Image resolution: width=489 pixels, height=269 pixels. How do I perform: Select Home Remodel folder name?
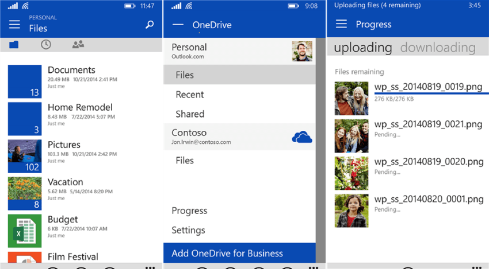(80, 107)
